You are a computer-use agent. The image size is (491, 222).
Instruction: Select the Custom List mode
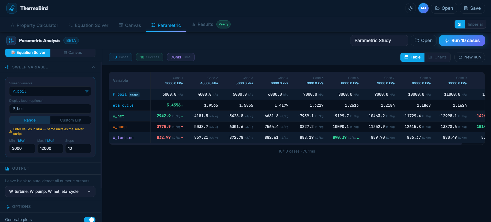click(71, 120)
